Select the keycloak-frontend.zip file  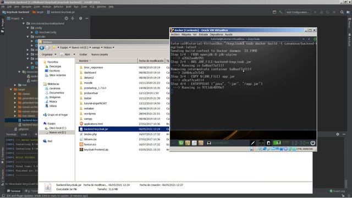pyautogui.click(x=96, y=150)
